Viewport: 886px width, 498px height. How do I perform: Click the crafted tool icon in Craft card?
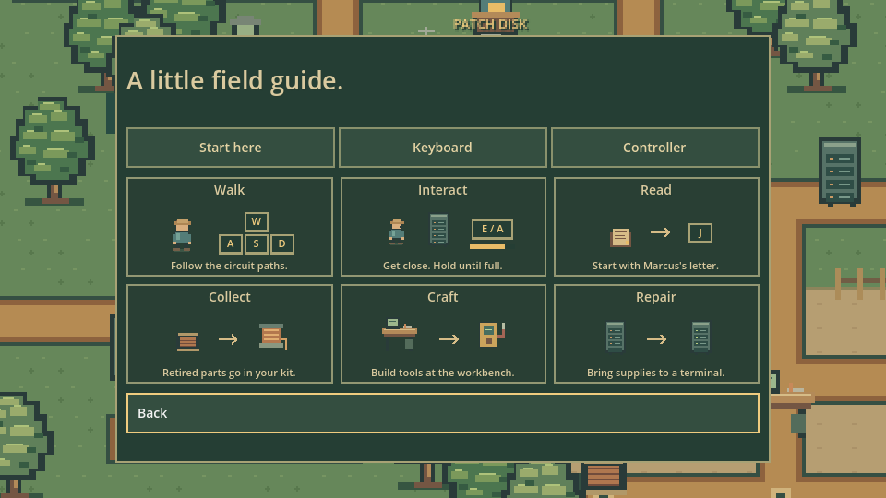pyautogui.click(x=492, y=334)
